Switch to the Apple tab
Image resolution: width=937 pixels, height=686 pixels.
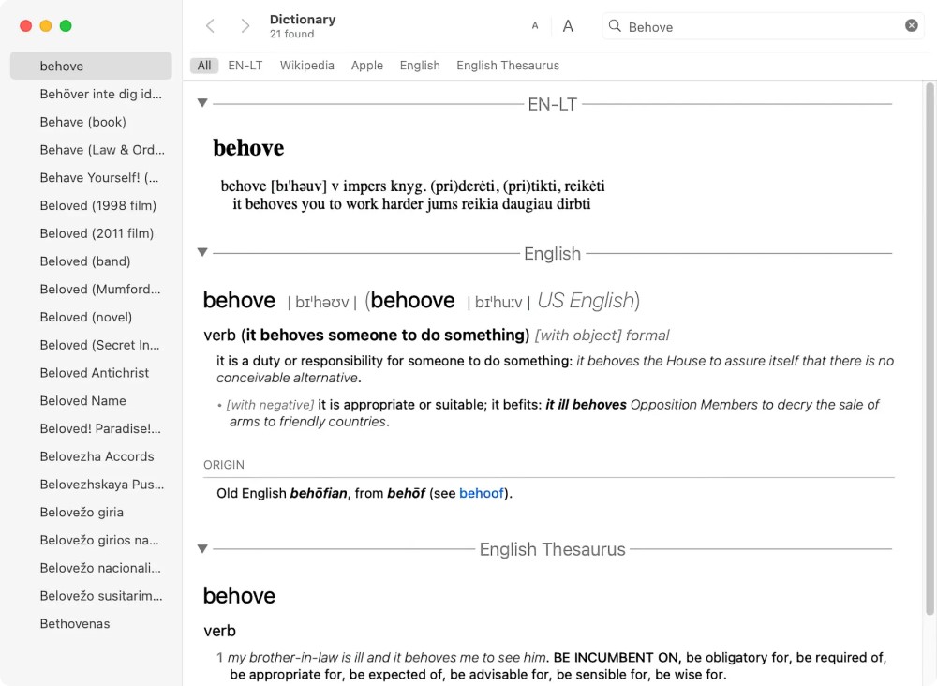[367, 66]
